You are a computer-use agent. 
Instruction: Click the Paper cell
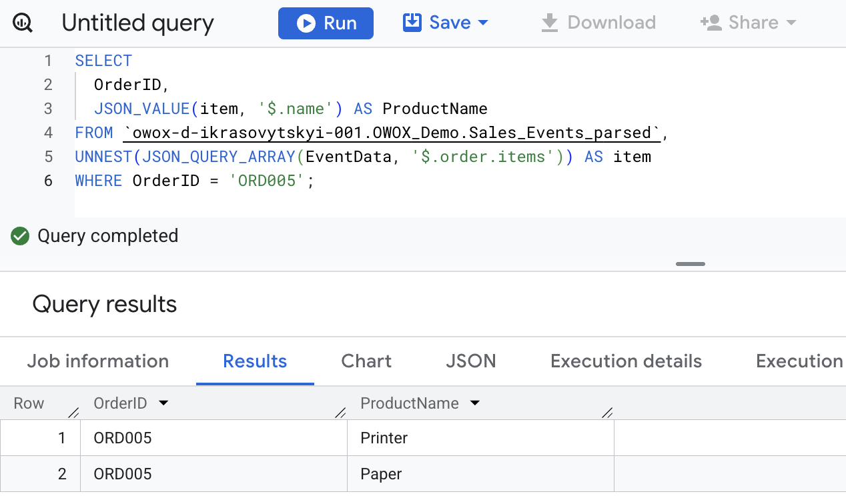(480, 474)
